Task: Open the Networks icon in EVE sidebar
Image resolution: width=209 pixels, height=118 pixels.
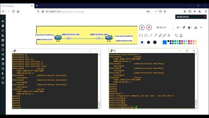Action: tap(3, 30)
